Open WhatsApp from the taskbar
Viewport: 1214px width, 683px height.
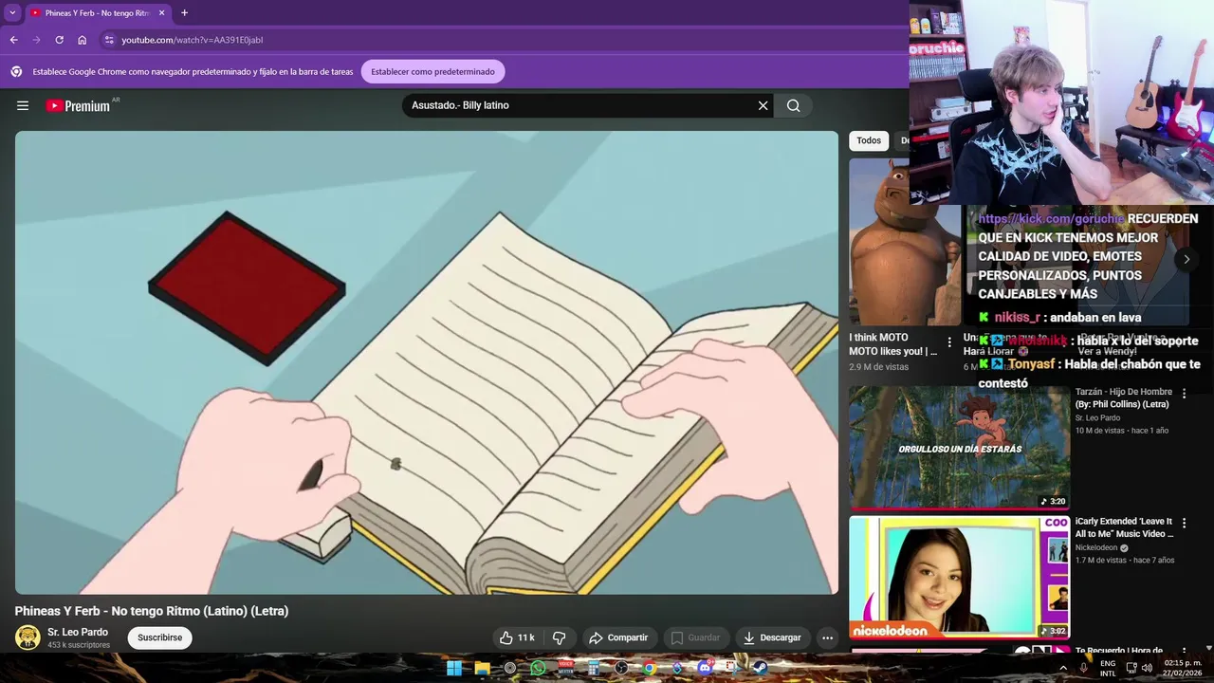(538, 668)
